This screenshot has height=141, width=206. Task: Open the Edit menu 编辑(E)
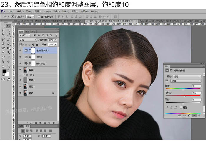click(20, 11)
